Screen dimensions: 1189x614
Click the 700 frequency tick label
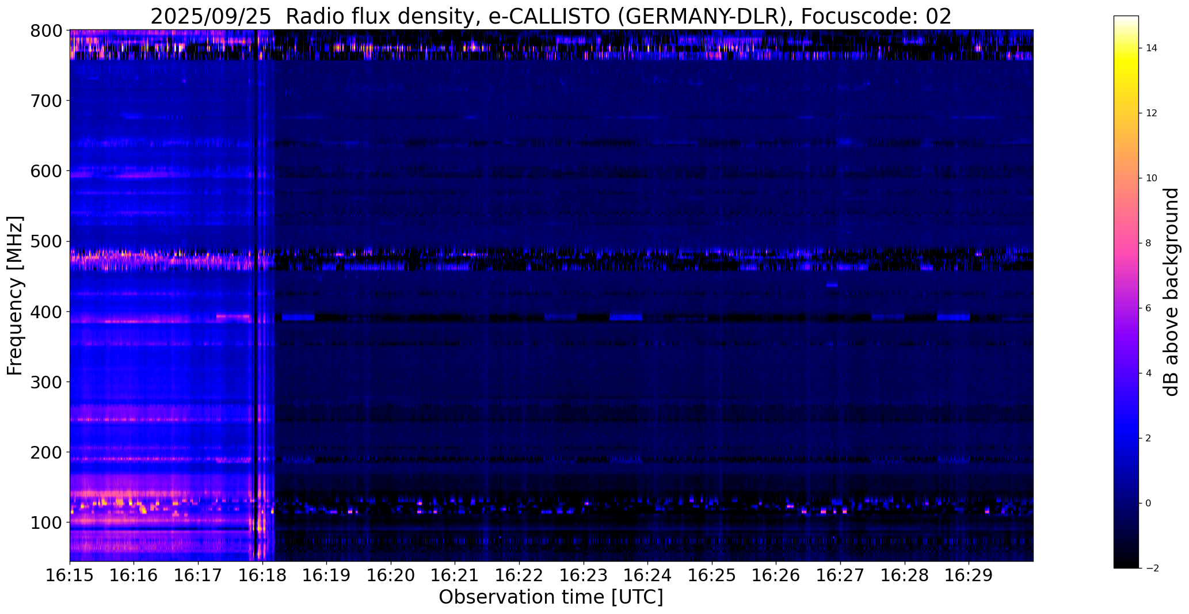pyautogui.click(x=45, y=101)
